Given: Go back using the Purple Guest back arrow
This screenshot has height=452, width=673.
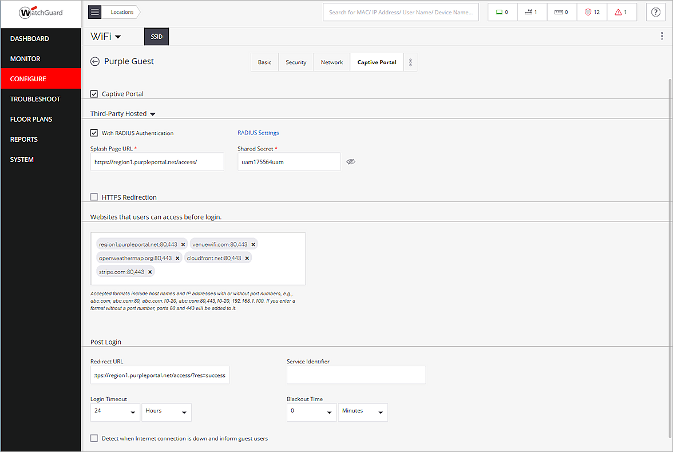Looking at the screenshot, I should (94, 61).
